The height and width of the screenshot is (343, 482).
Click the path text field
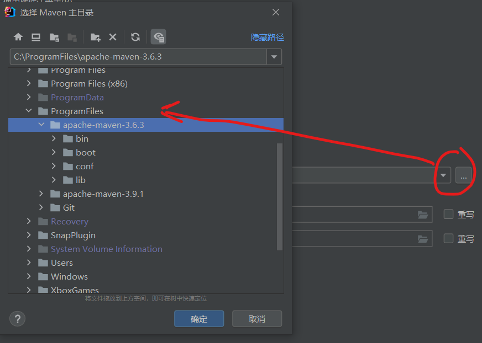(138, 57)
